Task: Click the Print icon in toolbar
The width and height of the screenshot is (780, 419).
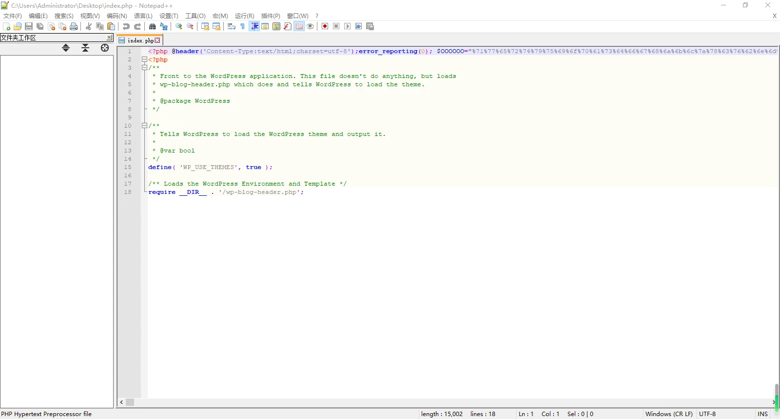Action: click(x=74, y=26)
